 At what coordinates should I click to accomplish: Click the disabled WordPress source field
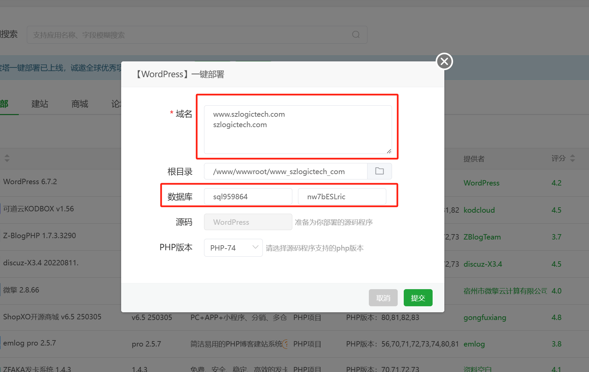(248, 222)
